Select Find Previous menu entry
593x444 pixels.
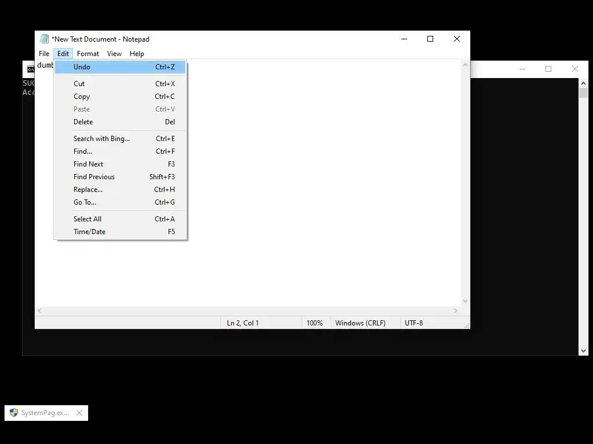[x=120, y=177]
